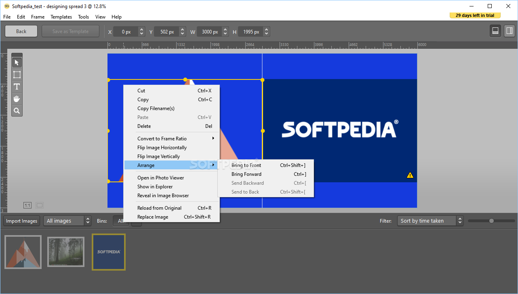Choose Flip Image Horizontally
Image resolution: width=518 pixels, height=294 pixels.
[x=172, y=148]
